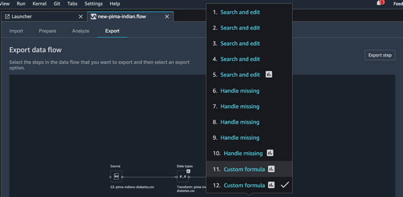Click the 'Export data flow' heading
The image size is (403, 197).
(35, 50)
